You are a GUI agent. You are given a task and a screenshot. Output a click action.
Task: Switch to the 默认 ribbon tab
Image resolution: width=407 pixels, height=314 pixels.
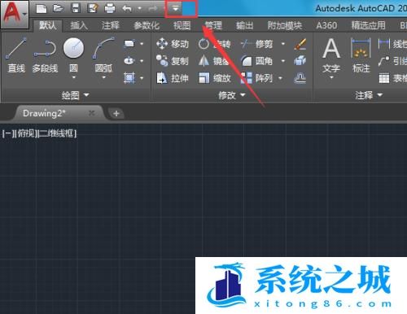pos(48,25)
